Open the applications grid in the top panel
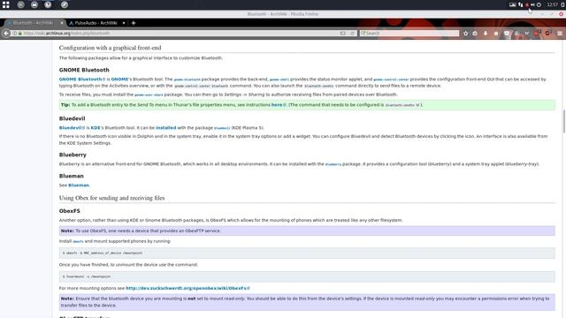Screen dimensions: 566x318 tap(6, 4)
